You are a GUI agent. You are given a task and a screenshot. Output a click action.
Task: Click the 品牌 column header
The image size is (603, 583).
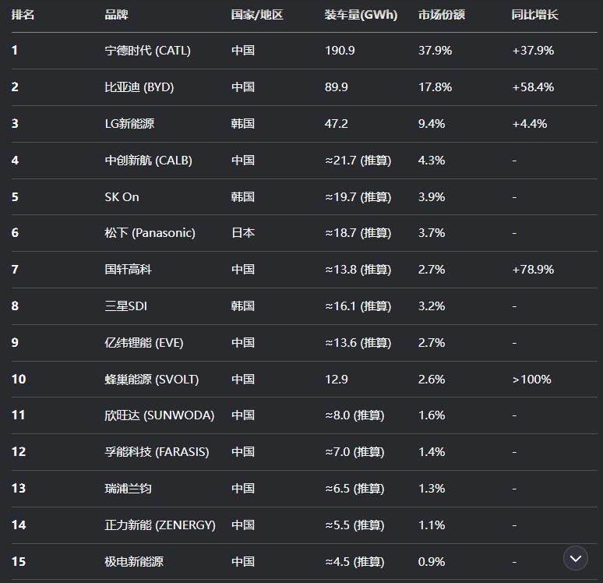(116, 15)
